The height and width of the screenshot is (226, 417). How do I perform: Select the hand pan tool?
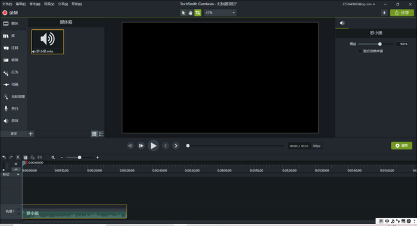[191, 13]
